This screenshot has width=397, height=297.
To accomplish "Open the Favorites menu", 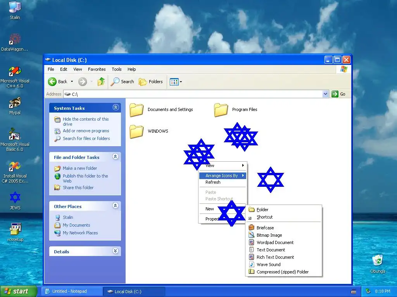I will [97, 69].
